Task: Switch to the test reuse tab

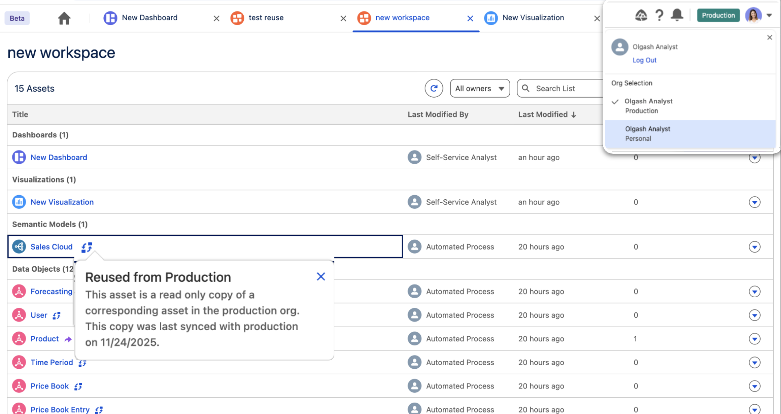Action: click(x=266, y=18)
